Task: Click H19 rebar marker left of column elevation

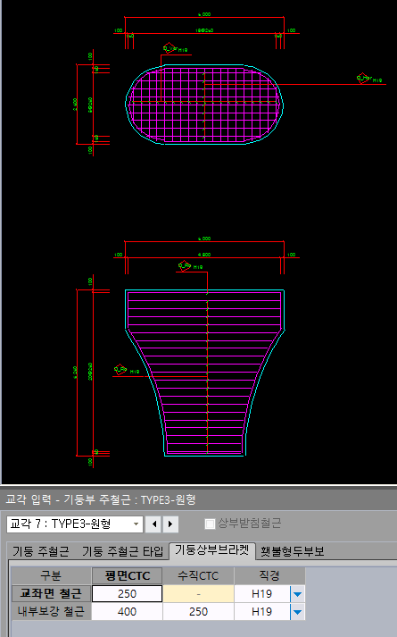Action: (x=127, y=370)
